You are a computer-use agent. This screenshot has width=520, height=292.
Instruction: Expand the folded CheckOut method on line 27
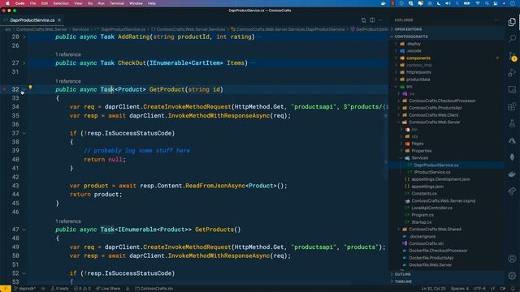(24, 63)
